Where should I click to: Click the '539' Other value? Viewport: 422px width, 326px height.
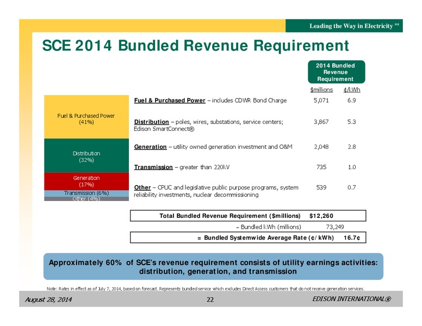point(321,187)
